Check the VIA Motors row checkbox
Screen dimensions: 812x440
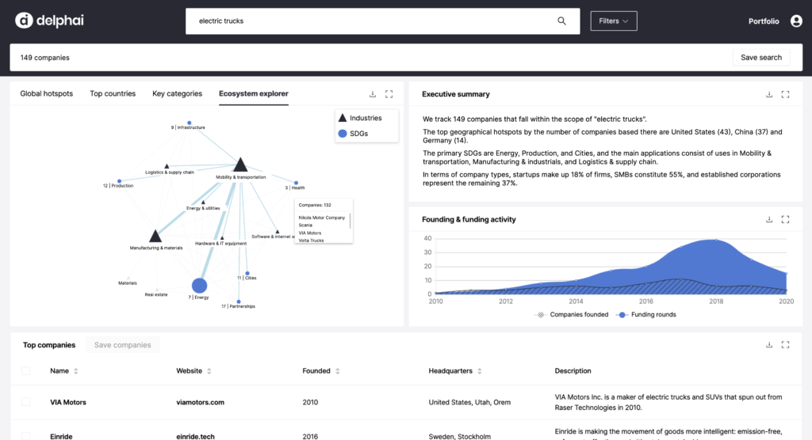coord(26,402)
